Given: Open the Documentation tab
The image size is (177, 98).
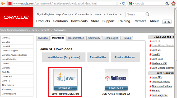Looking at the screenshot, I should click(76, 38).
